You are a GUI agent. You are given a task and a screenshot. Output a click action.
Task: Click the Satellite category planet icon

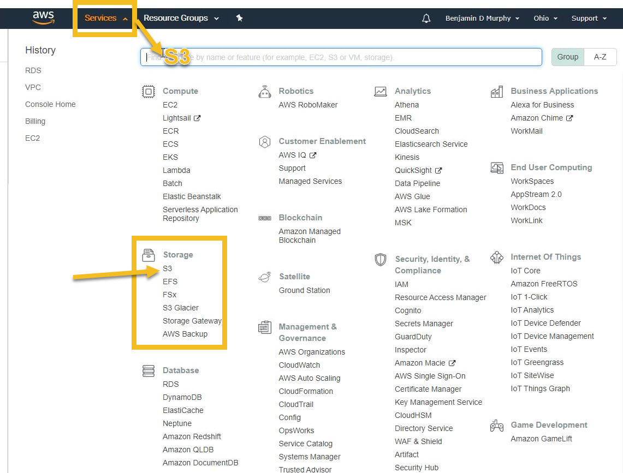click(265, 277)
